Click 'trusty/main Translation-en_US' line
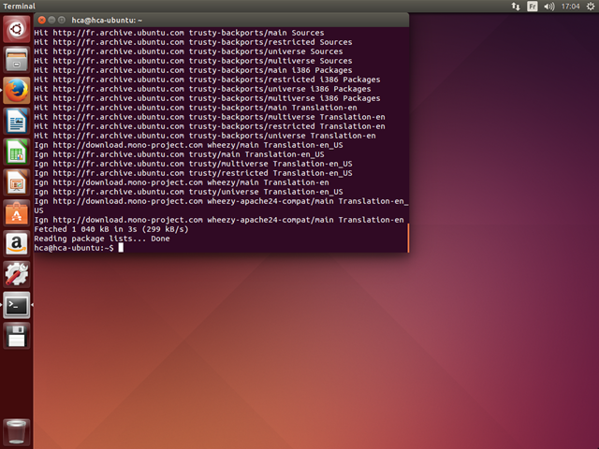Image resolution: width=599 pixels, height=449 pixels. pyautogui.click(x=179, y=154)
